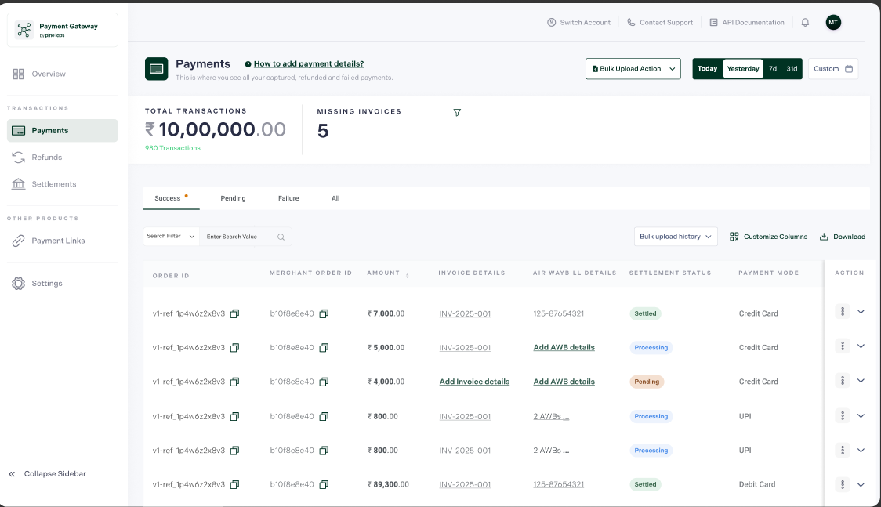
Task: Click the Download tray icon
Action: 824,237
